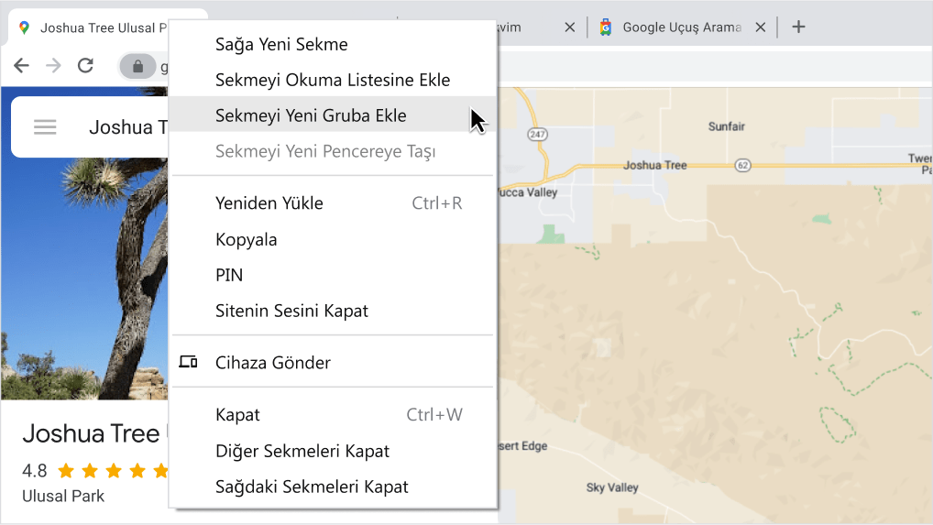Open a new tab with plus button
The width and height of the screenshot is (933, 525).
798,27
